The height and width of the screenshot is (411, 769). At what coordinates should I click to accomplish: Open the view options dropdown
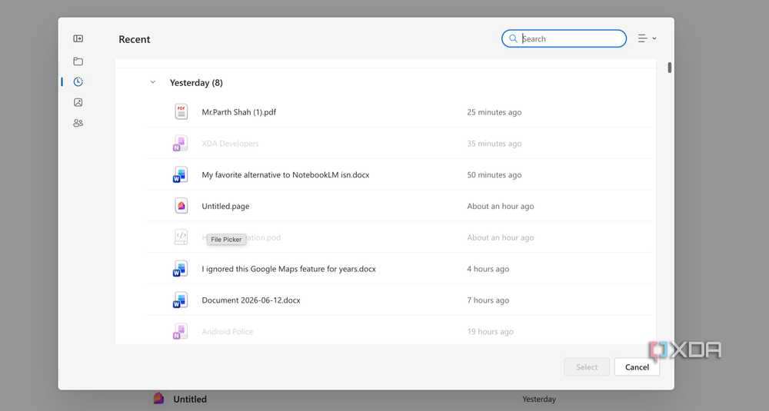point(647,38)
